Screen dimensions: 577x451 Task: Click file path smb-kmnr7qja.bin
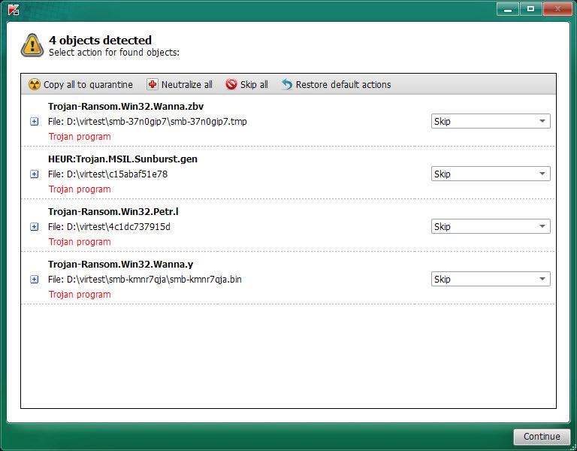[144, 280]
